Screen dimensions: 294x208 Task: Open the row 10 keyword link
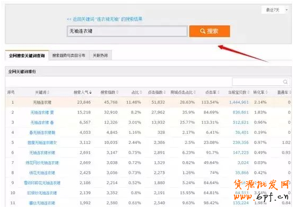tap(42, 193)
